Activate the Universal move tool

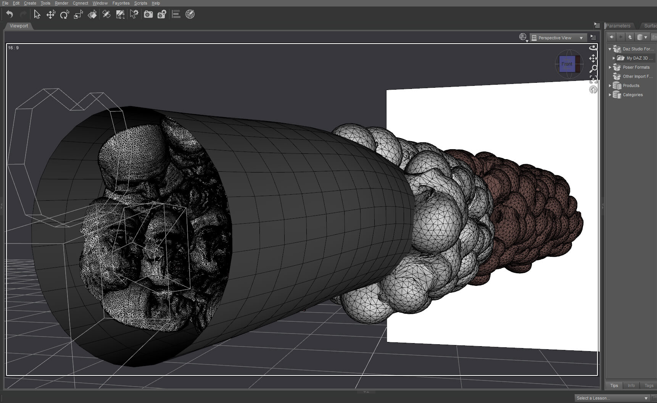51,15
